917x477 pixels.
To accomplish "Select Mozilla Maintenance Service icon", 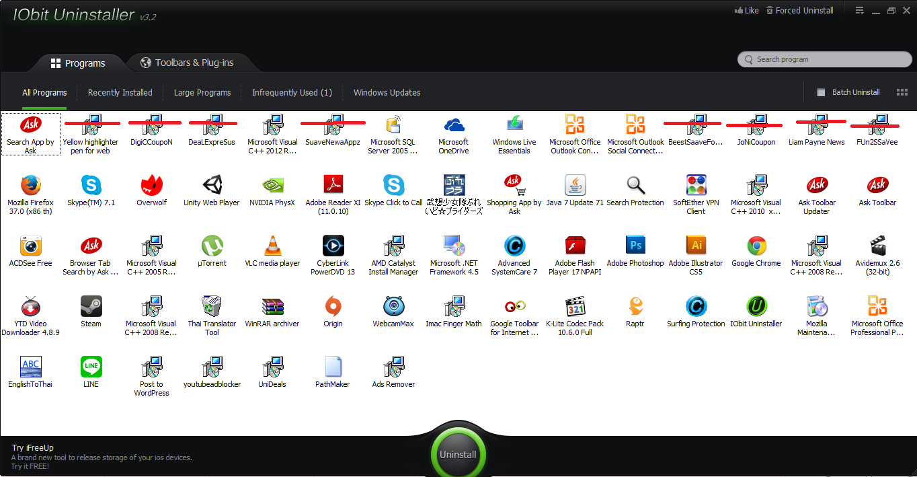I will click(x=817, y=306).
